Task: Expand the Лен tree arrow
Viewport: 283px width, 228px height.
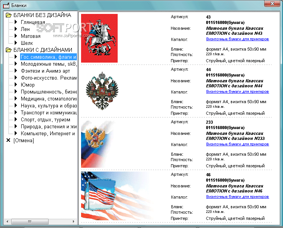Action: coord(16,29)
